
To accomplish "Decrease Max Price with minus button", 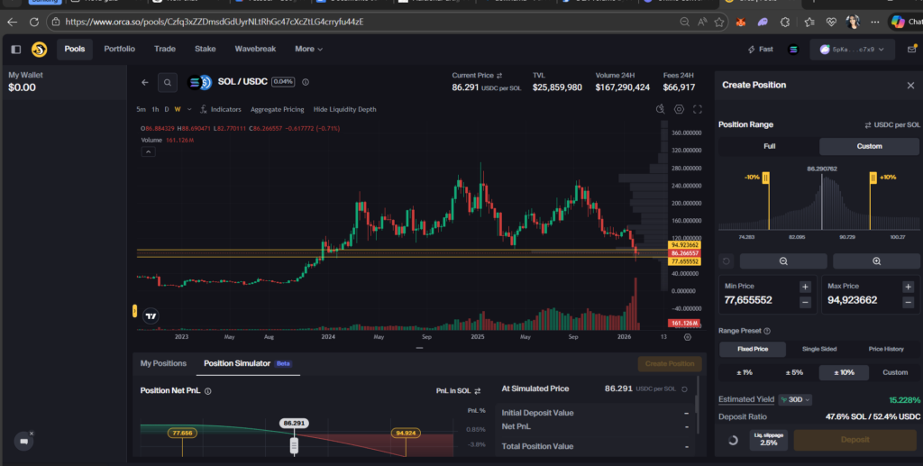I will (x=908, y=303).
